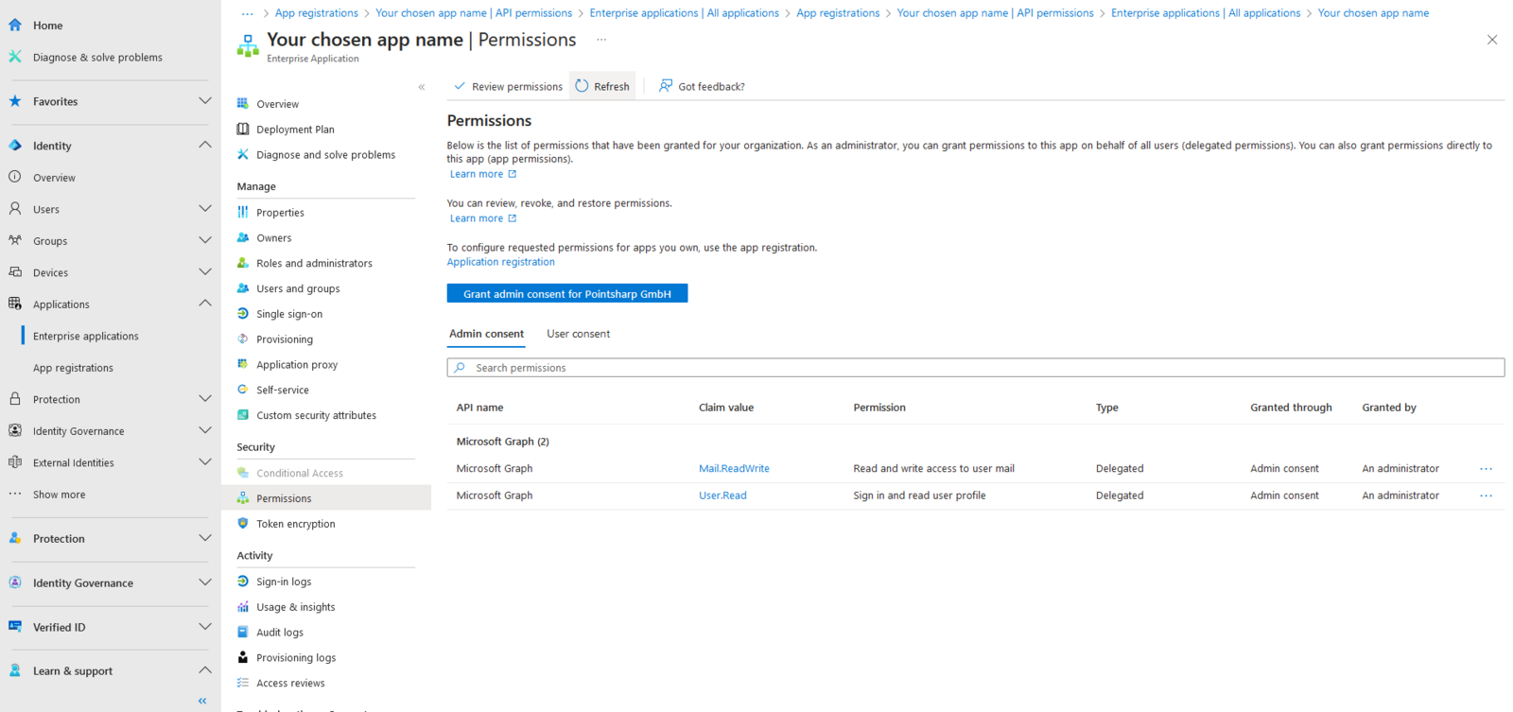
Task: Click the Audit logs icon
Action: pyautogui.click(x=243, y=633)
